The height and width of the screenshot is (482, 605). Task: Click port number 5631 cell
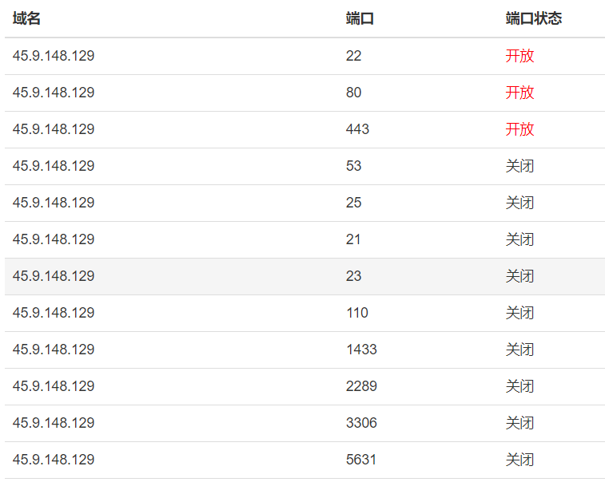(361, 460)
